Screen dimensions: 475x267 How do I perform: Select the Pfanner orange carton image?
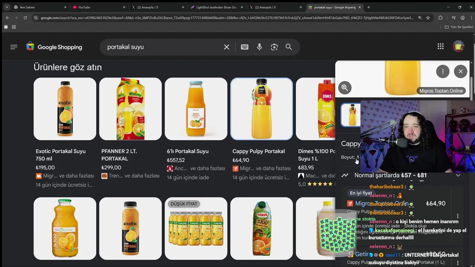coord(130,109)
